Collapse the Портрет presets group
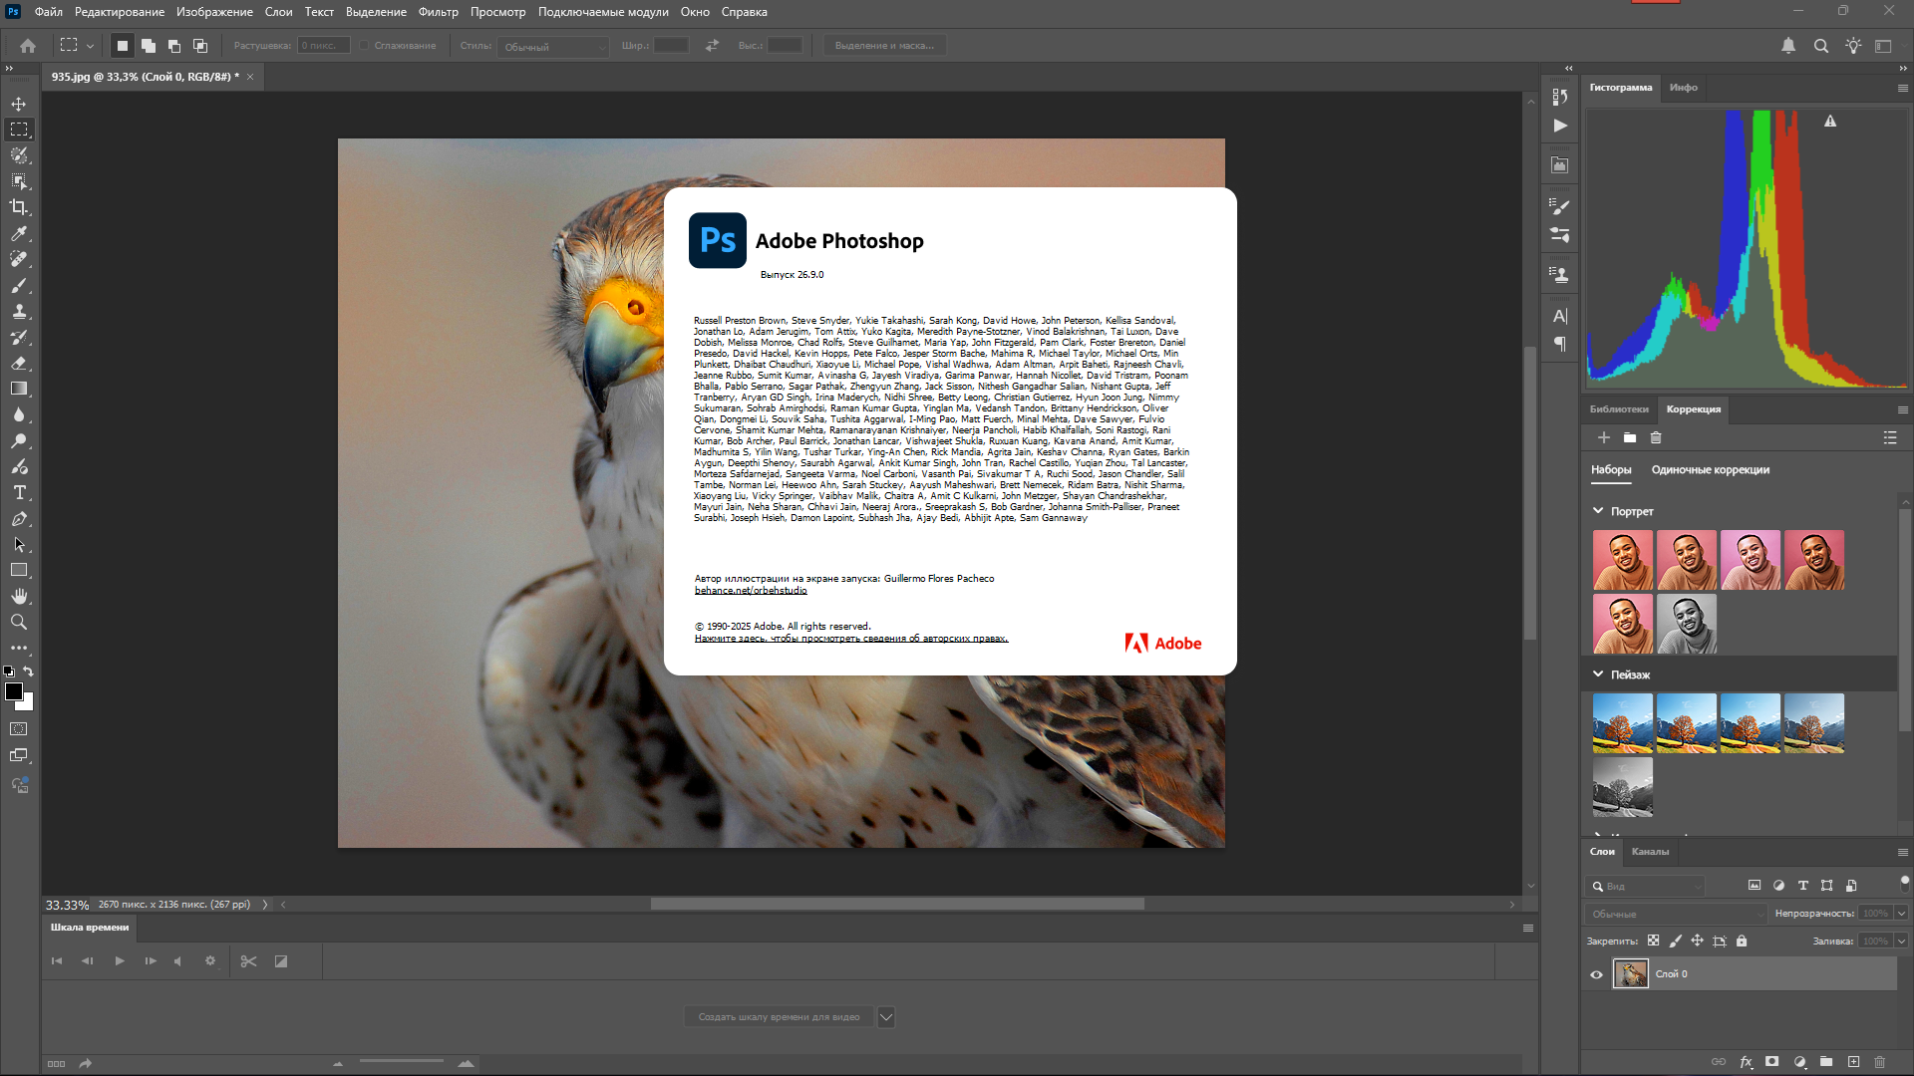This screenshot has width=1914, height=1076. coord(1598,511)
